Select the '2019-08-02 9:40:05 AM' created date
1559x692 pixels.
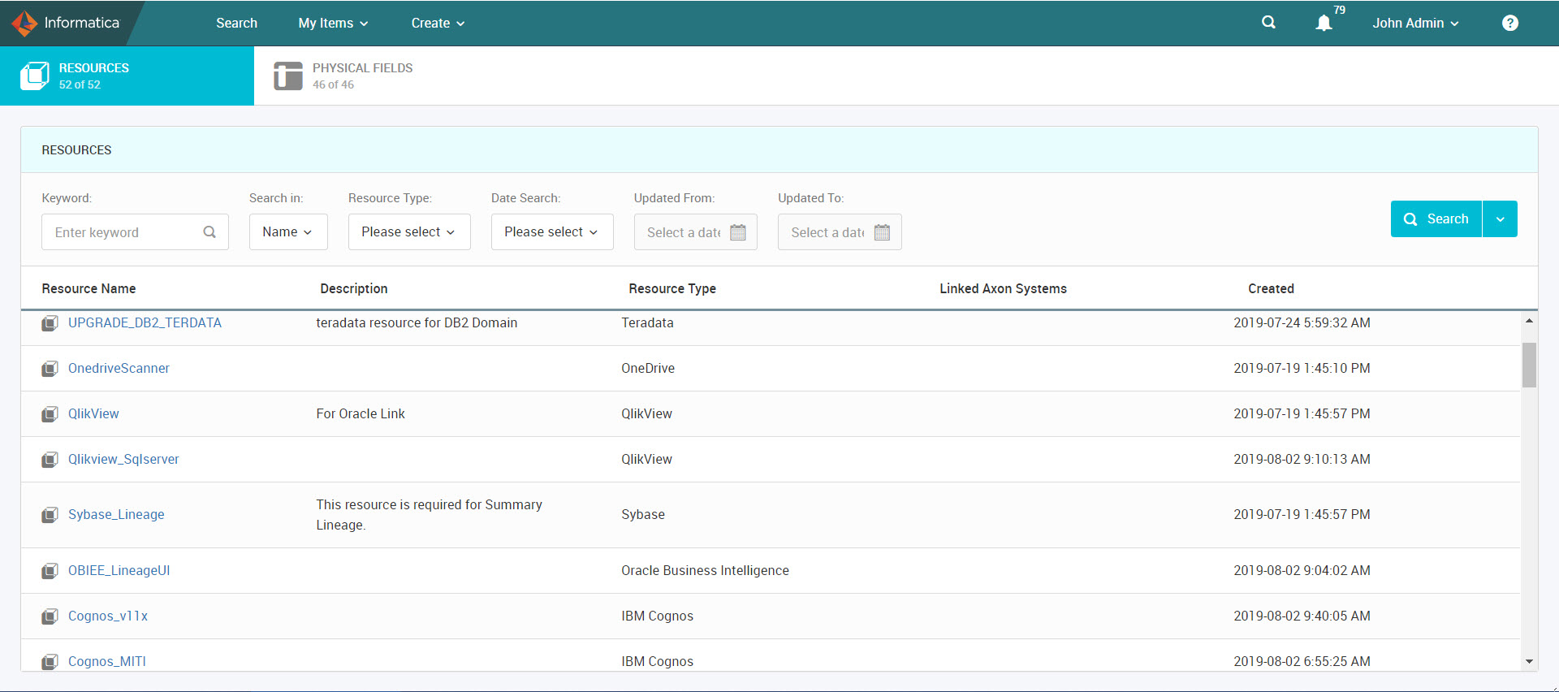click(1302, 616)
